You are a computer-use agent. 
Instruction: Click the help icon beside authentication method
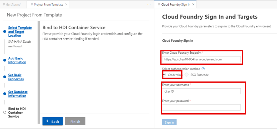pos(203,69)
